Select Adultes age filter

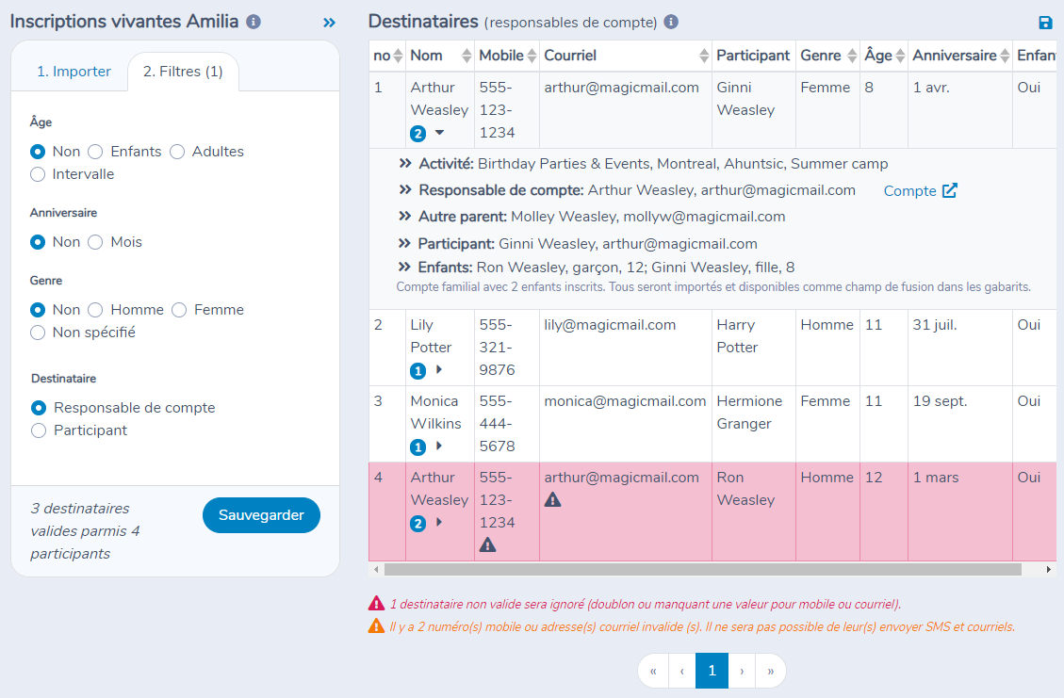pyautogui.click(x=177, y=152)
